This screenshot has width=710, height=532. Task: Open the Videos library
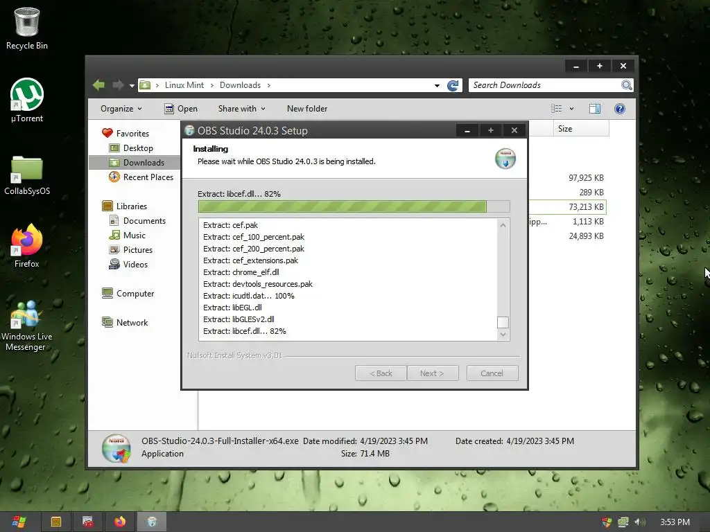[x=128, y=264]
